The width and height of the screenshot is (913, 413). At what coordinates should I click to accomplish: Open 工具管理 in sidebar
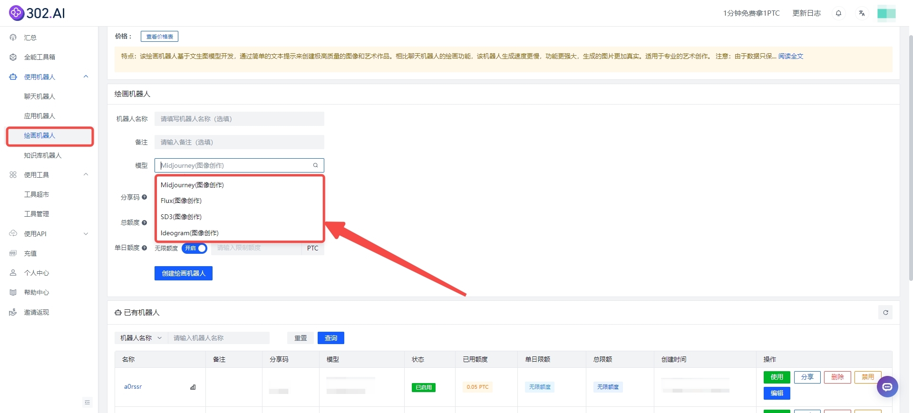point(37,214)
